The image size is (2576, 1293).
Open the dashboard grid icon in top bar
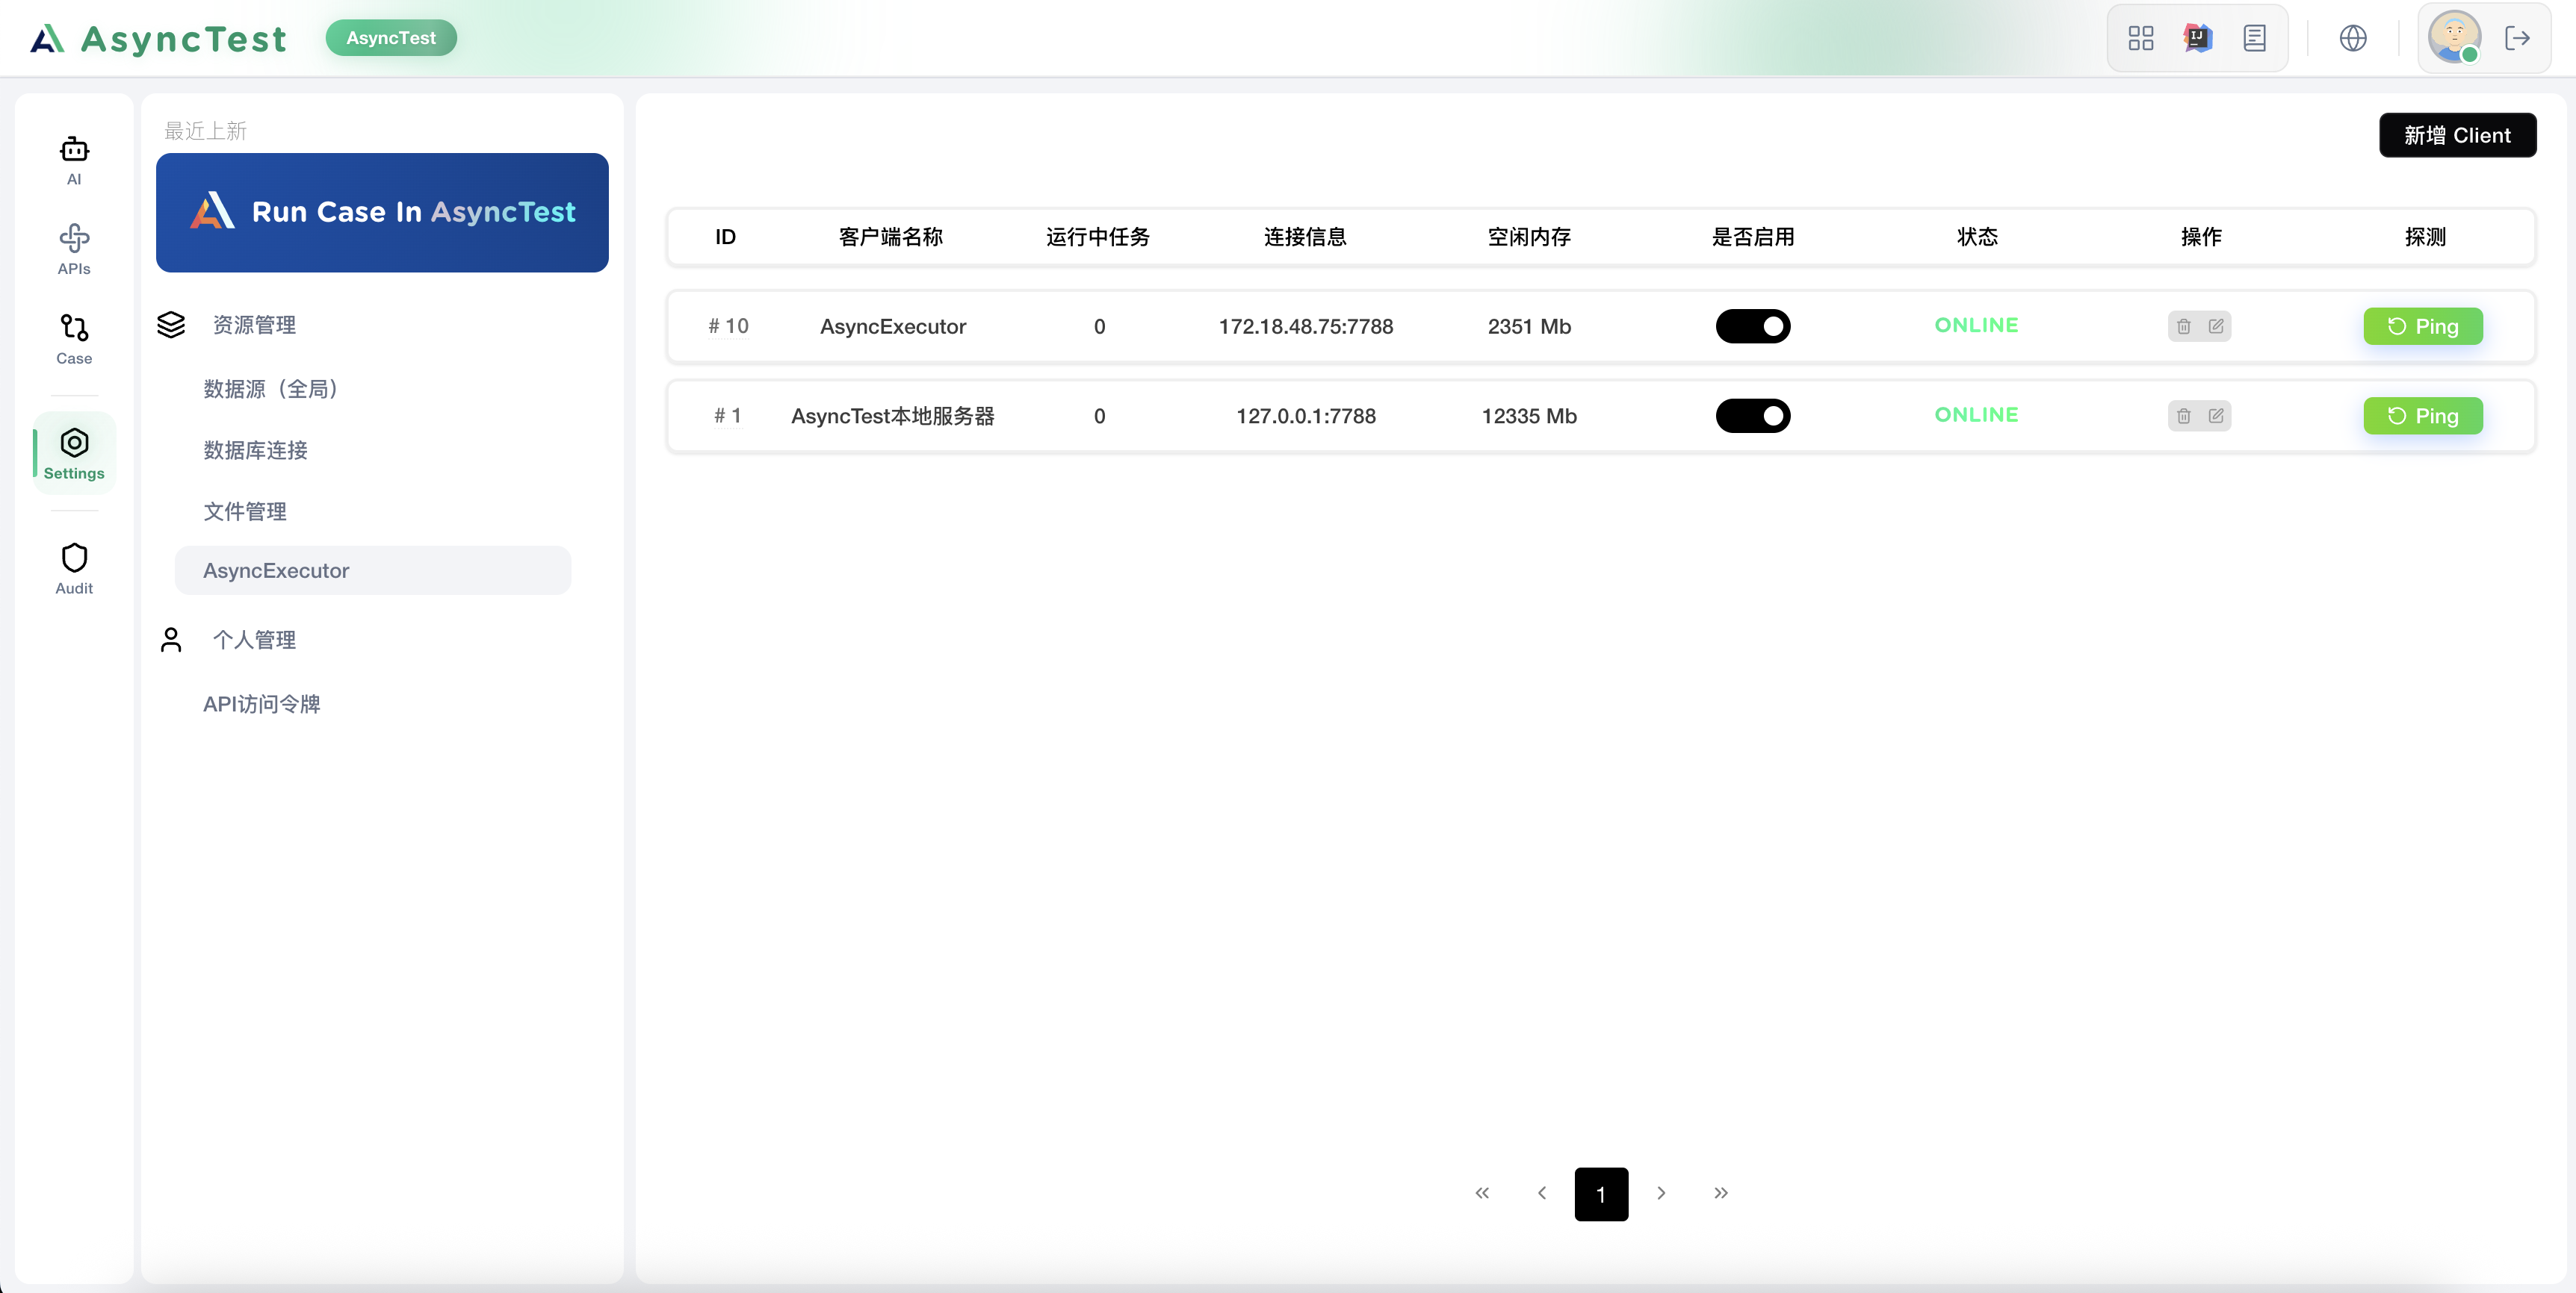point(2140,37)
